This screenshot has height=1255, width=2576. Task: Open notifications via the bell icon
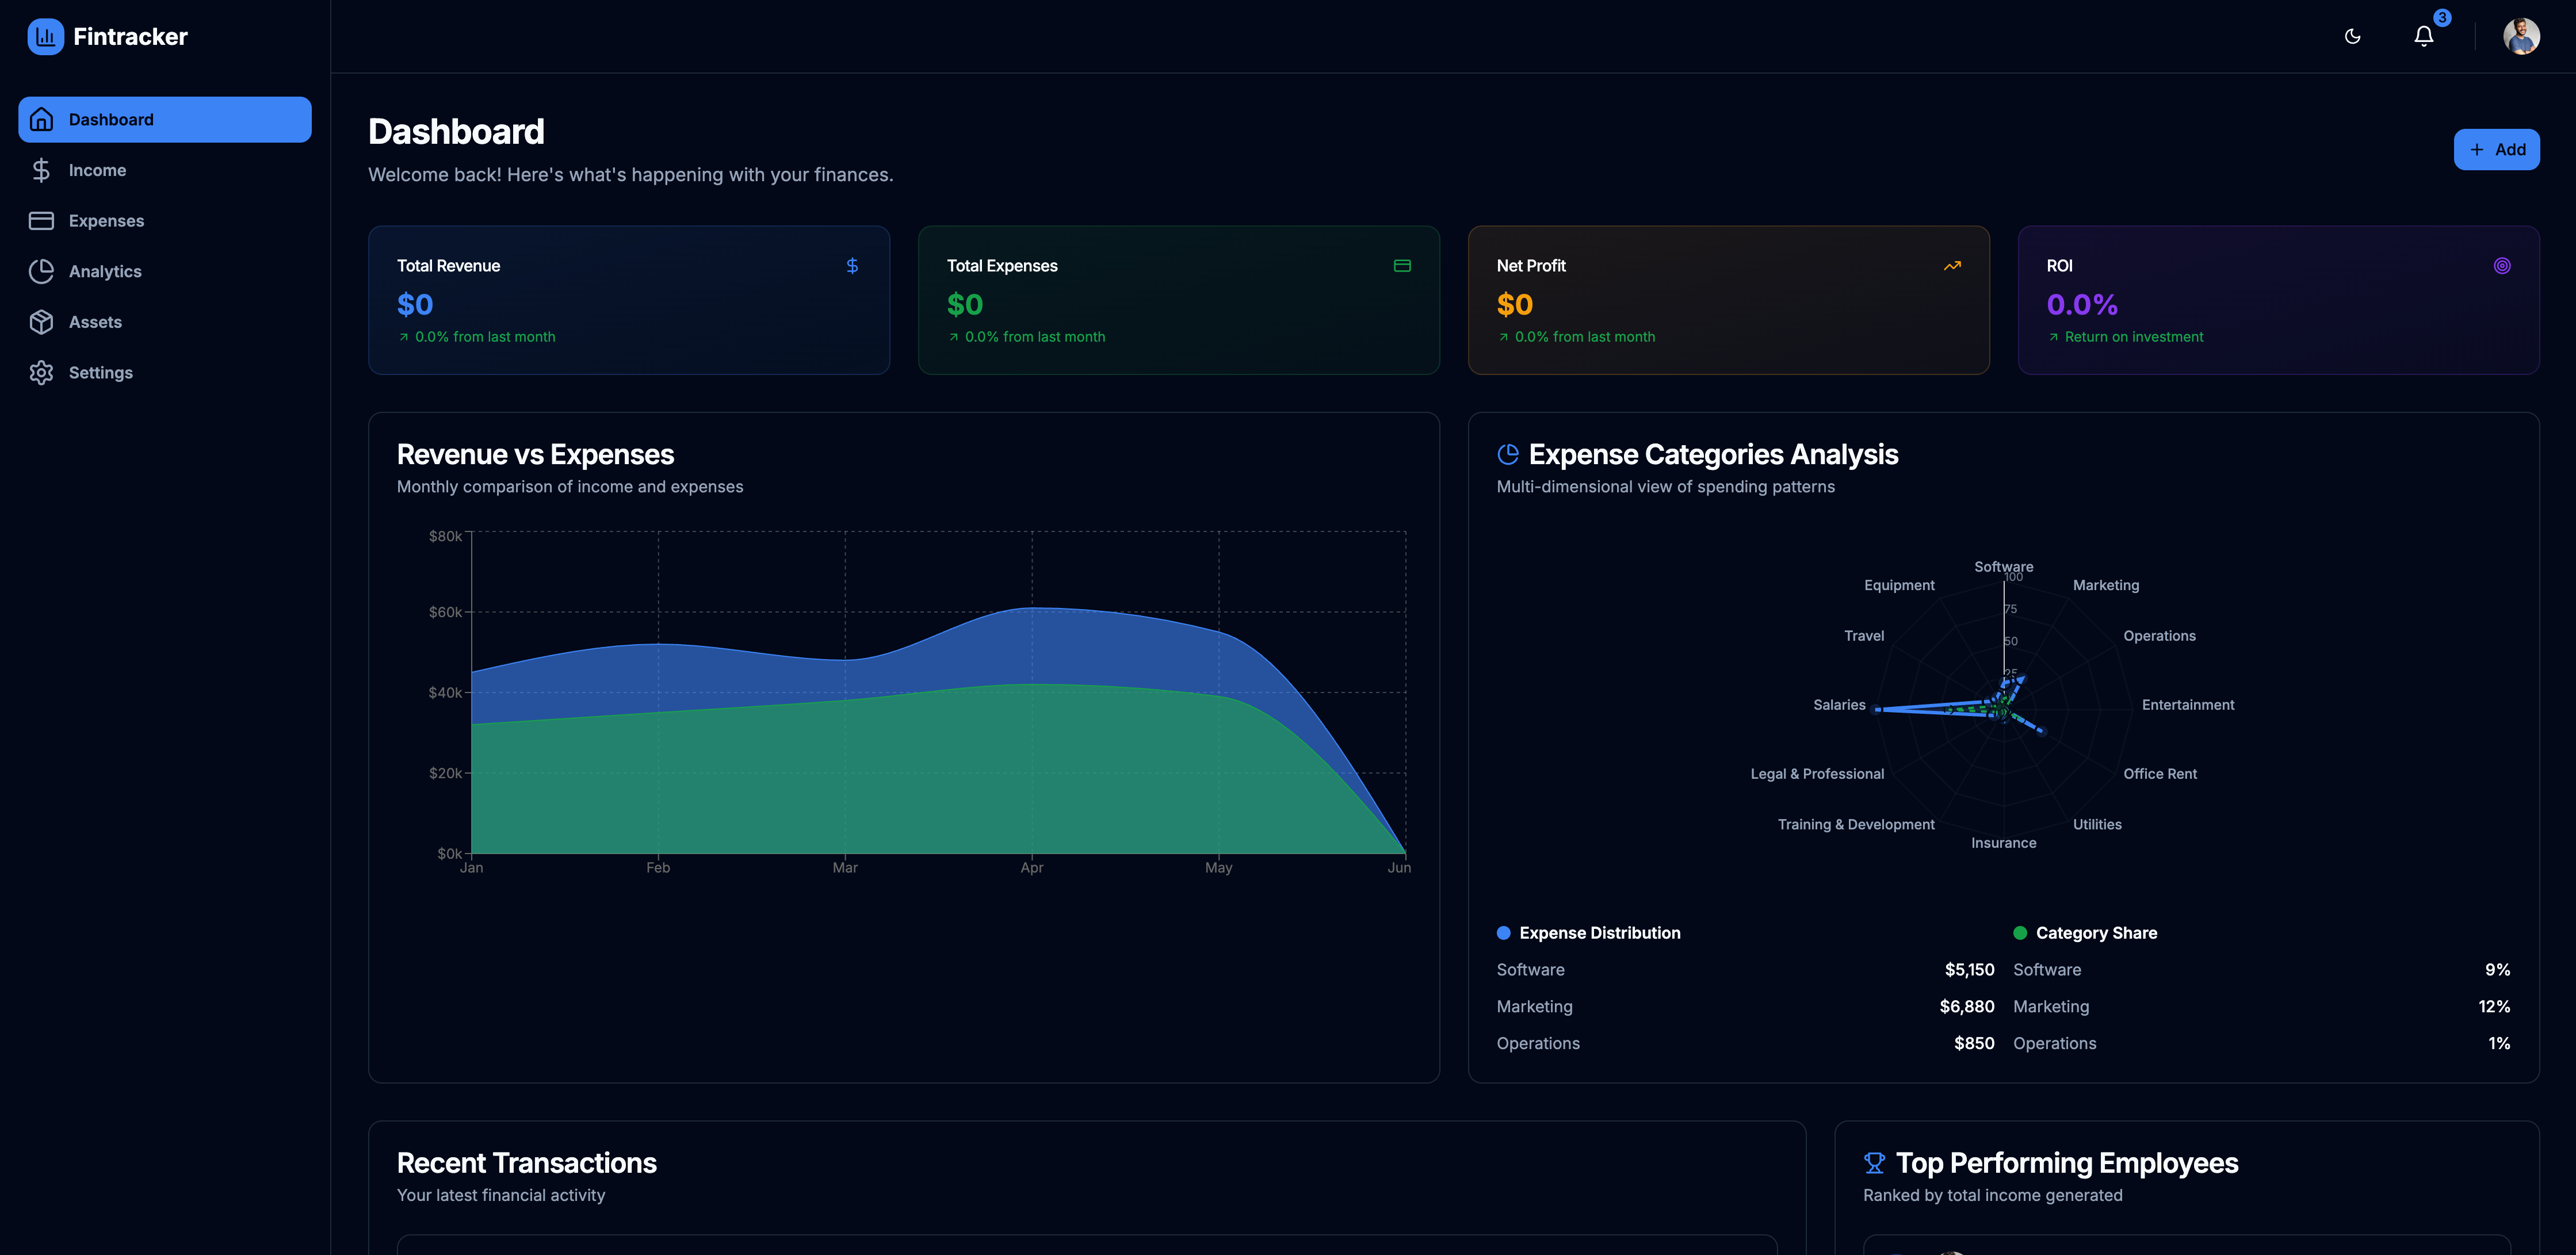[2423, 37]
